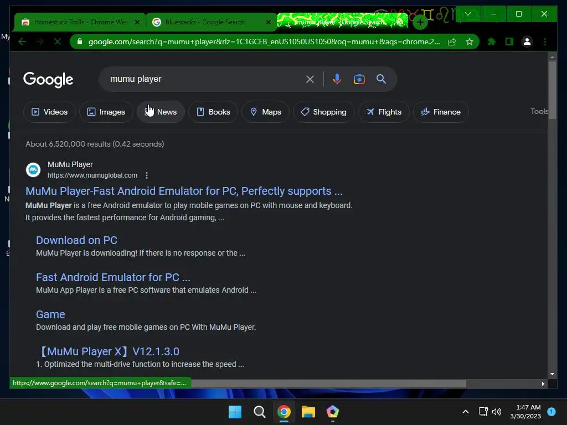Open the Game sitelink

(x=50, y=314)
